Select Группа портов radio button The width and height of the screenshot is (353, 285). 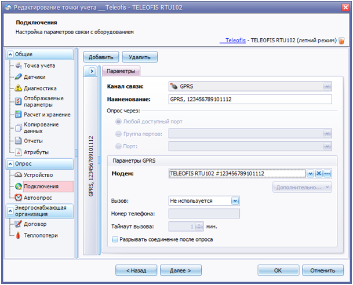[x=118, y=134]
